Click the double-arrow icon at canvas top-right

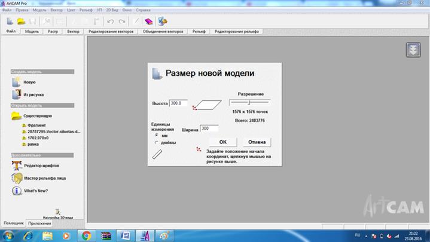(x=413, y=50)
